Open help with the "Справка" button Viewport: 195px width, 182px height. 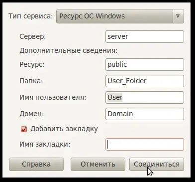36,164
